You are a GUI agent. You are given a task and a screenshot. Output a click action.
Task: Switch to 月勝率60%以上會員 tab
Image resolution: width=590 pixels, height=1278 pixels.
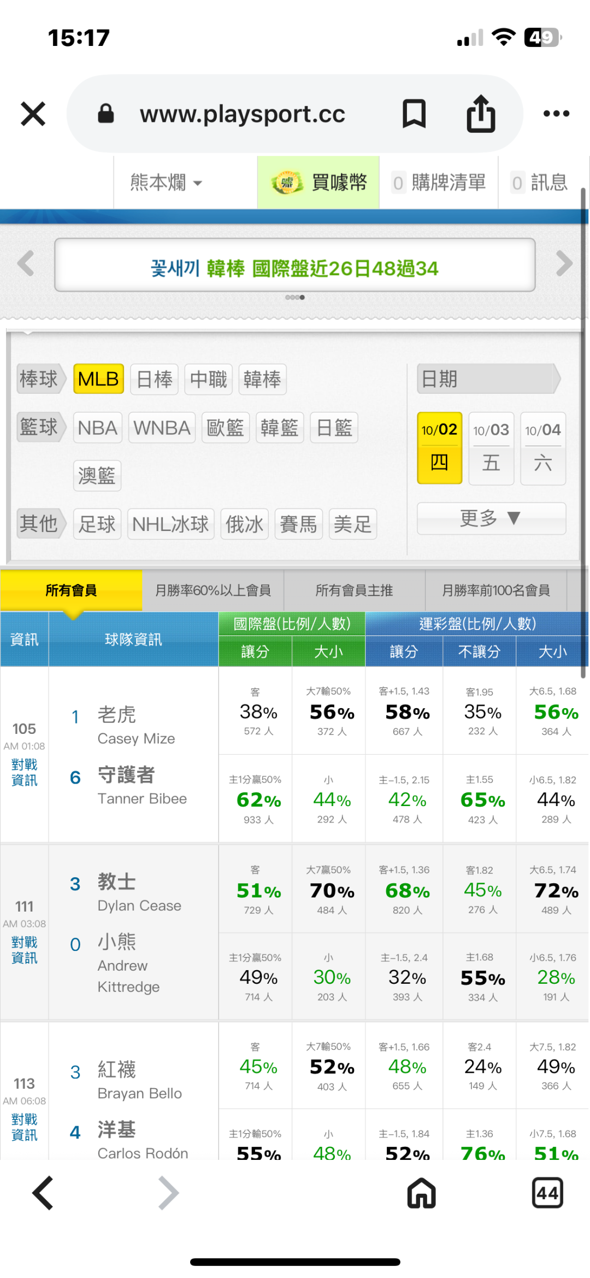coord(213,590)
